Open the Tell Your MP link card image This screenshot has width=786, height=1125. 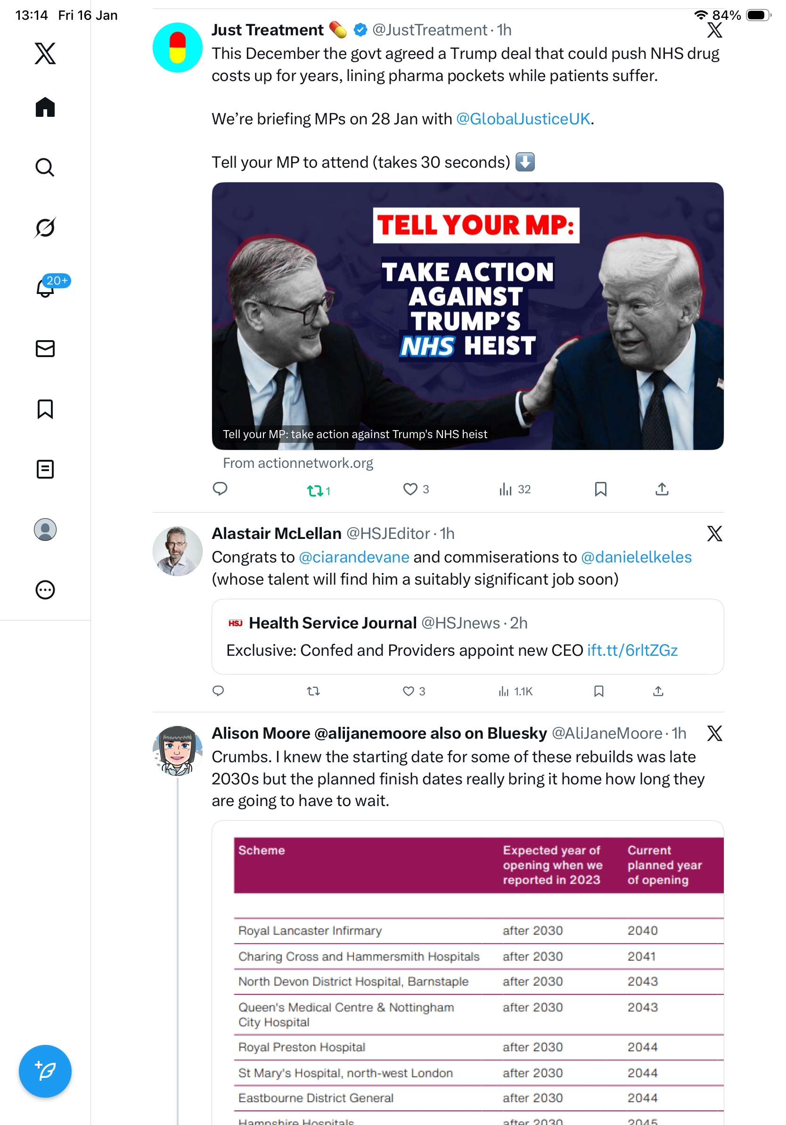(467, 316)
